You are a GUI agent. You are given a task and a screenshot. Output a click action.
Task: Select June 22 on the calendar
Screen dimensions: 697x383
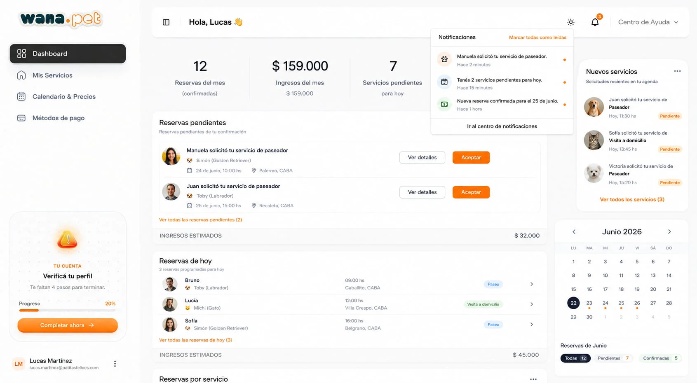[573, 303]
